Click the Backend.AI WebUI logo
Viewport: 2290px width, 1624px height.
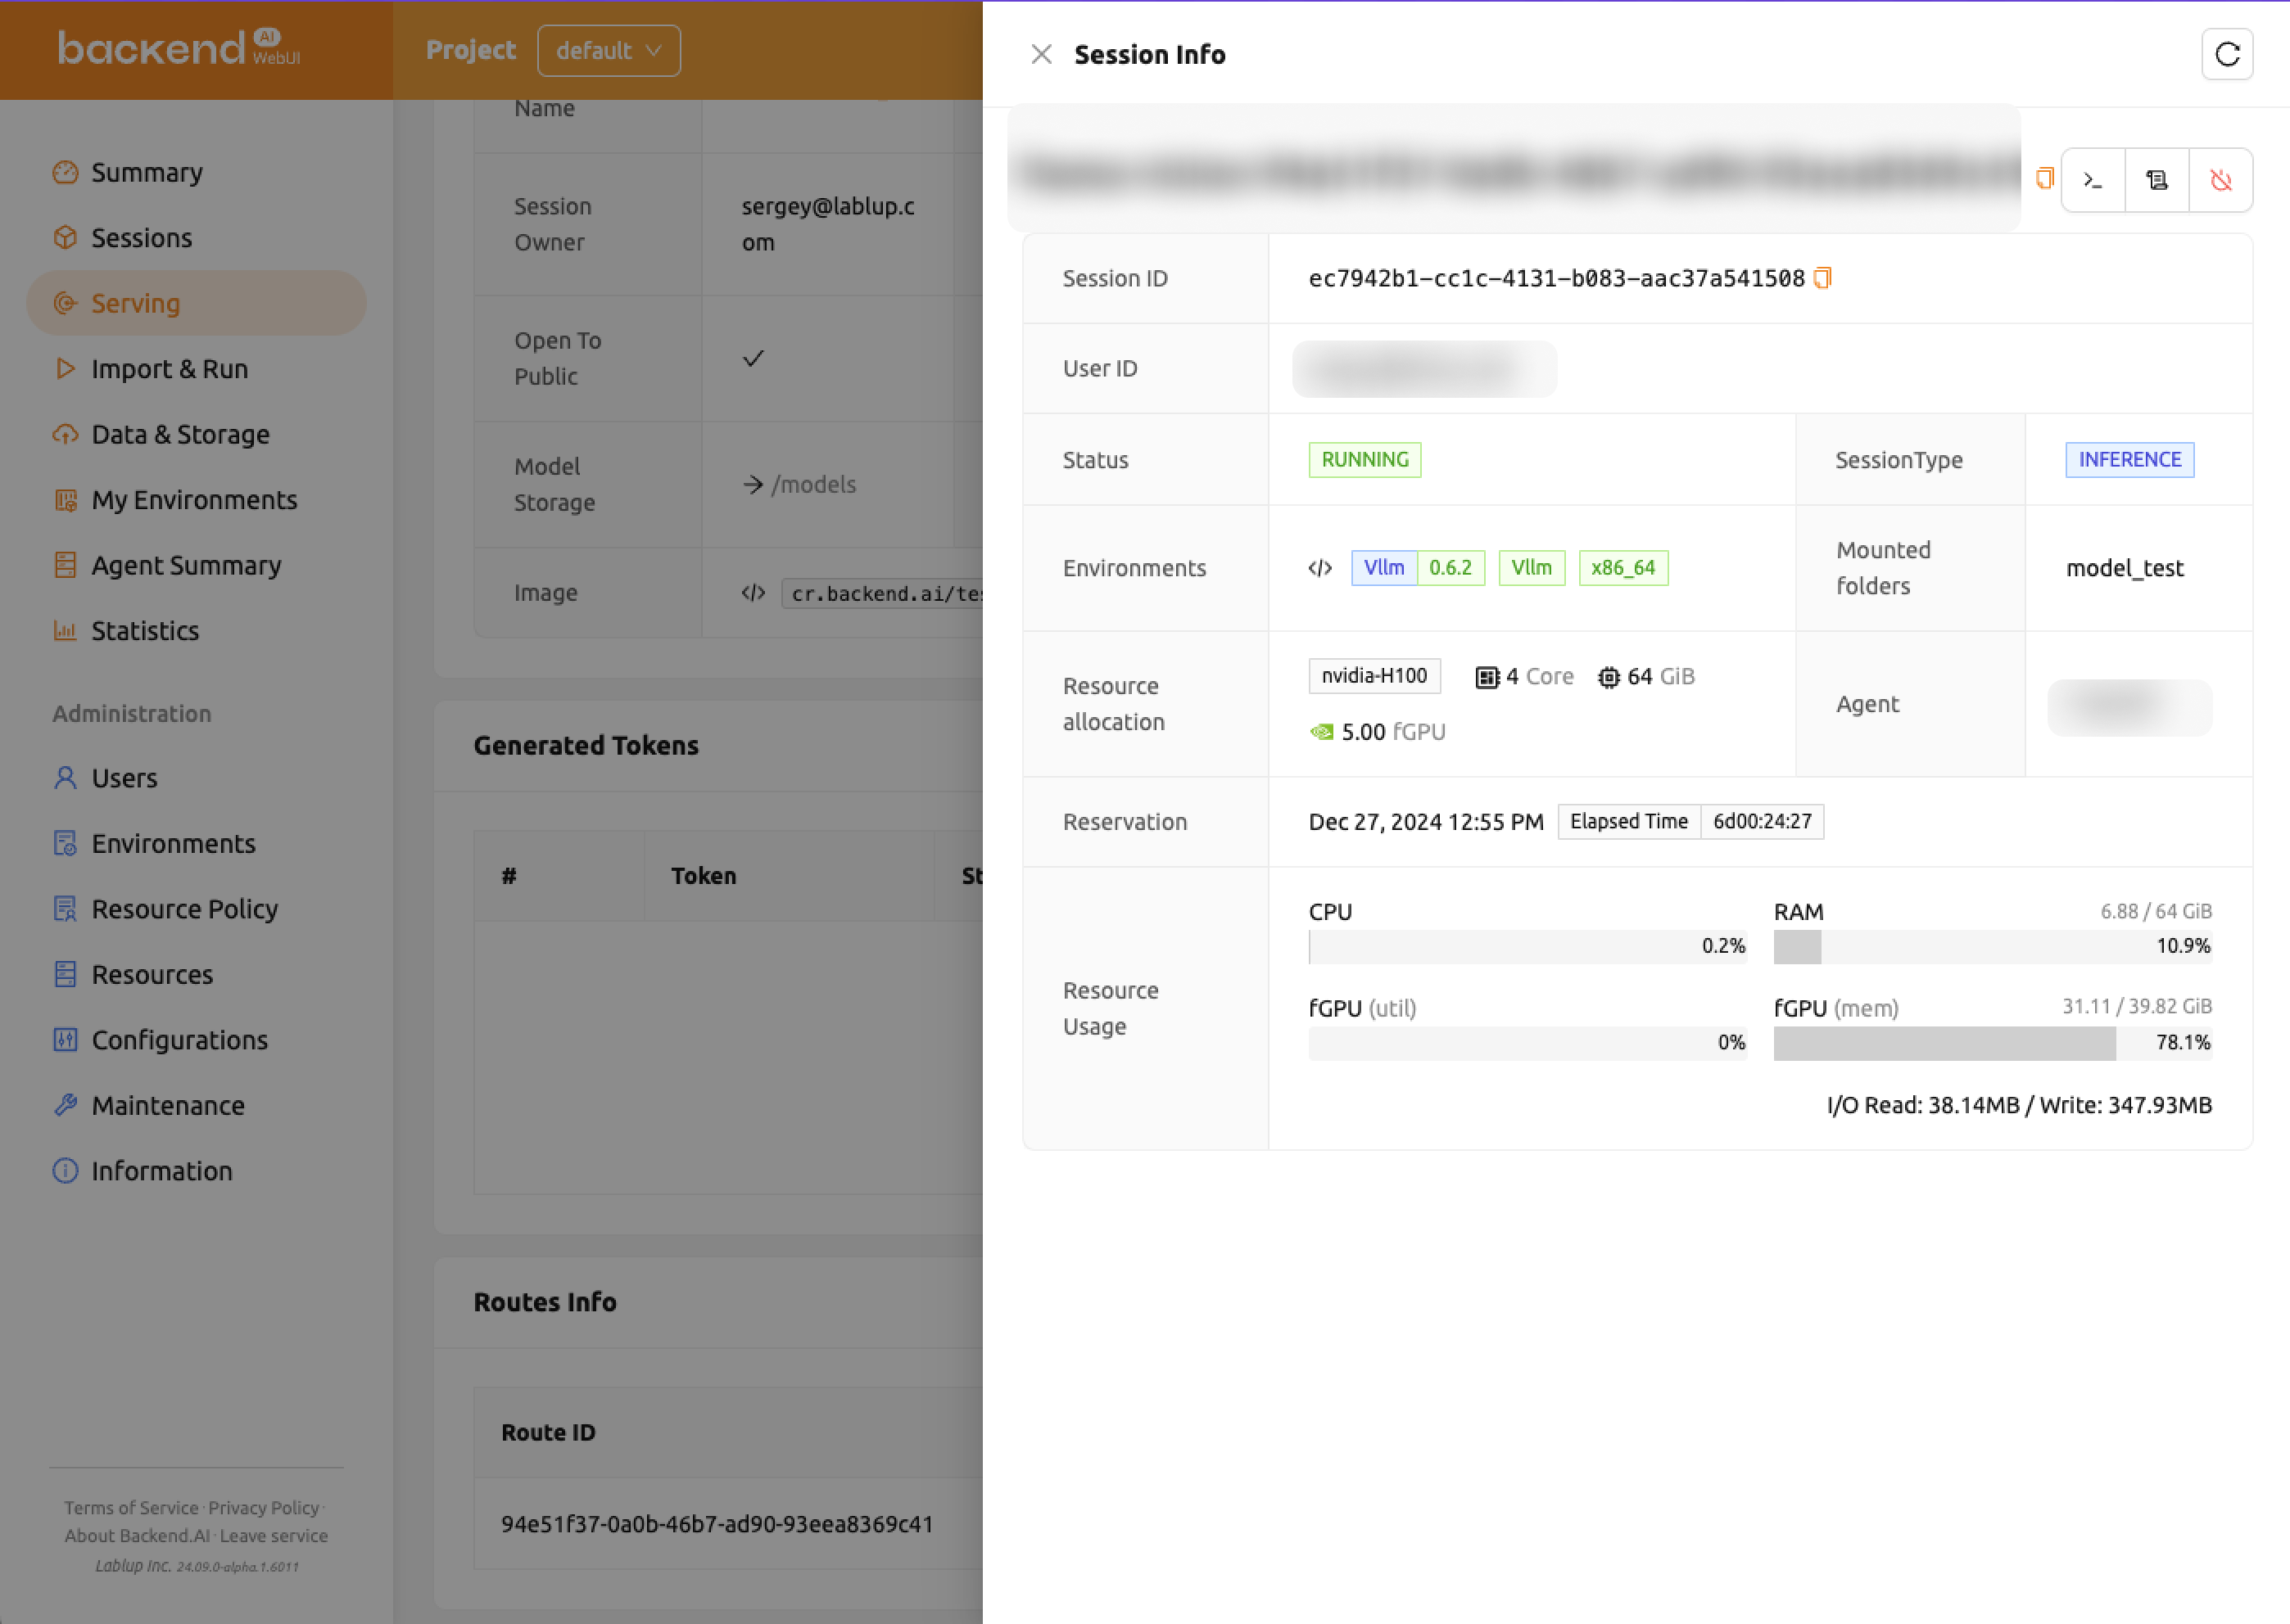pos(178,49)
